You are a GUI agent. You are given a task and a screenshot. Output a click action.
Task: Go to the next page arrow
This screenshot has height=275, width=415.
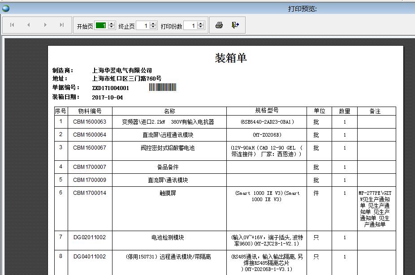pos(45,25)
